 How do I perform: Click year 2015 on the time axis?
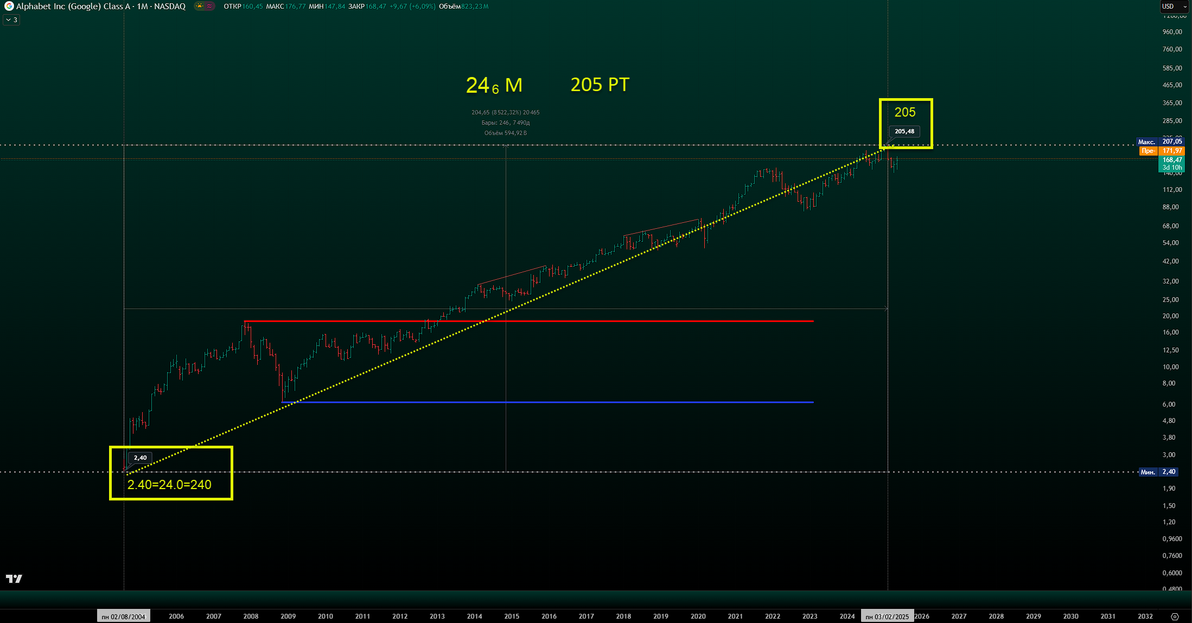click(512, 616)
